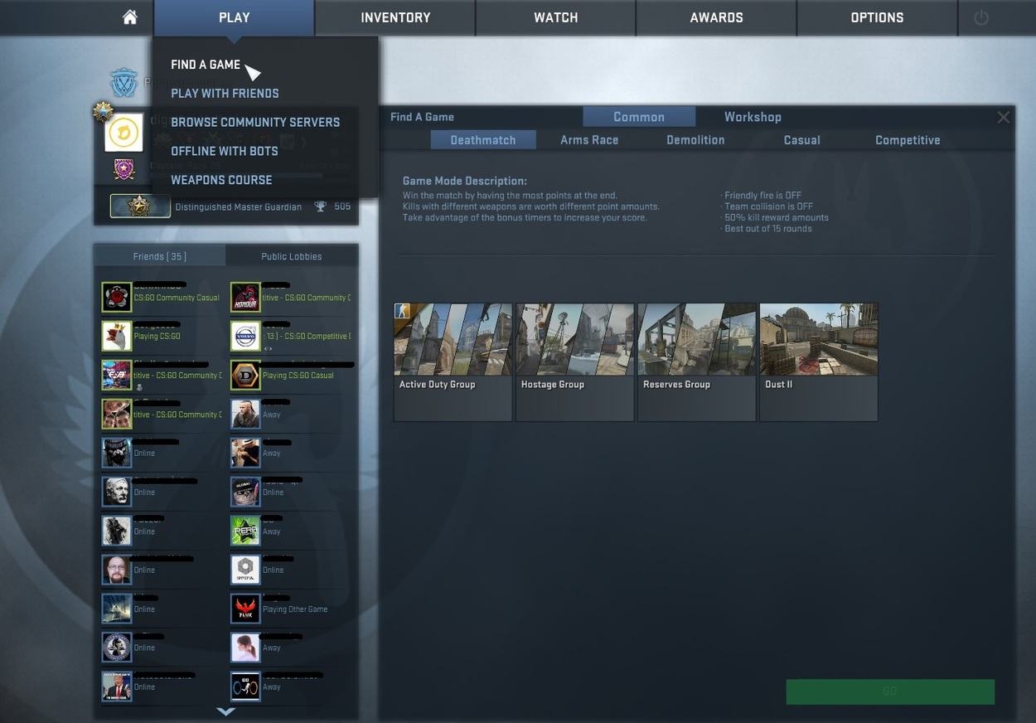
Task: Open the OPTIONS menu
Action: point(878,17)
